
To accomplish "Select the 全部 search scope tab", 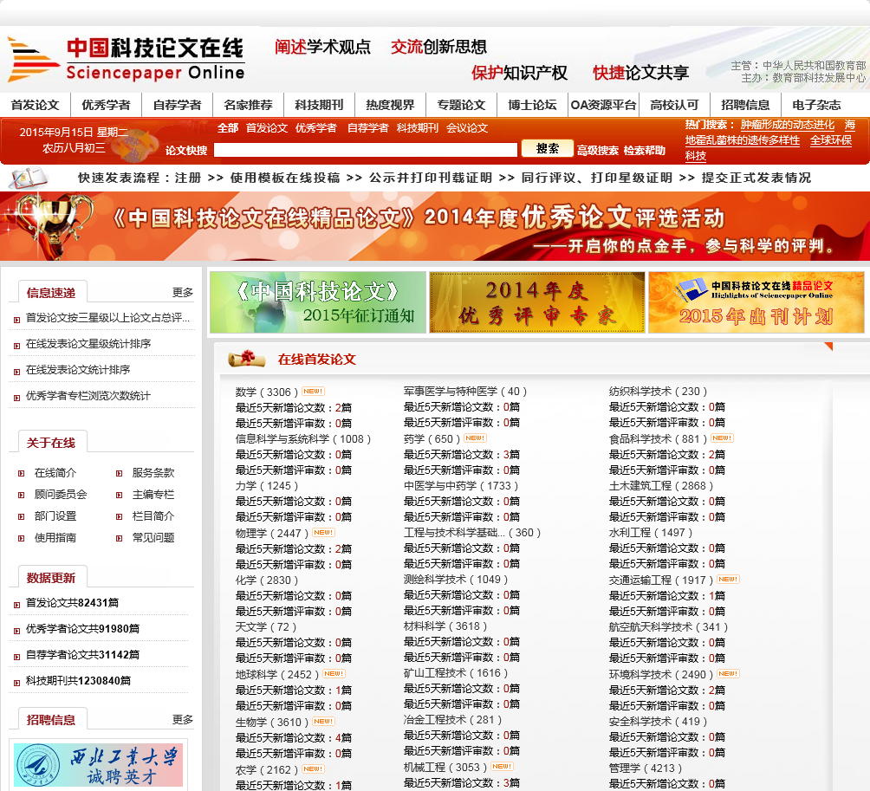I will [x=228, y=128].
